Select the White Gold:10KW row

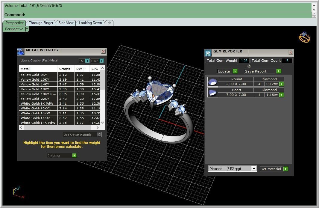[60, 113]
